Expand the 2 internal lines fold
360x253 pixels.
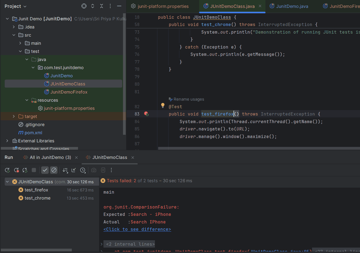pos(102,244)
